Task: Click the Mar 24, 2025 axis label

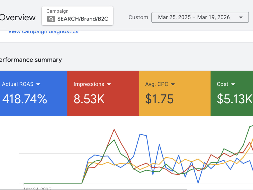Action: pos(37,188)
